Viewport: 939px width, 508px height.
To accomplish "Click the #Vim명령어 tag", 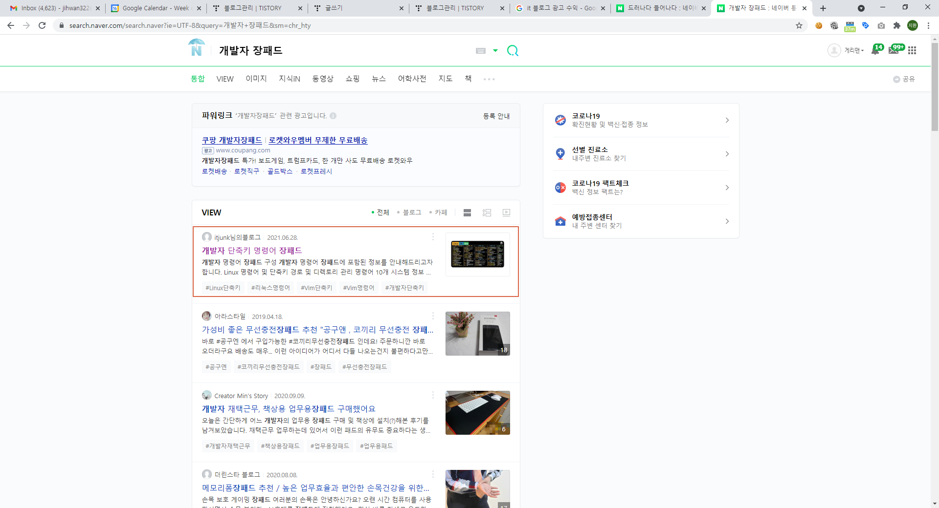I will tap(358, 288).
